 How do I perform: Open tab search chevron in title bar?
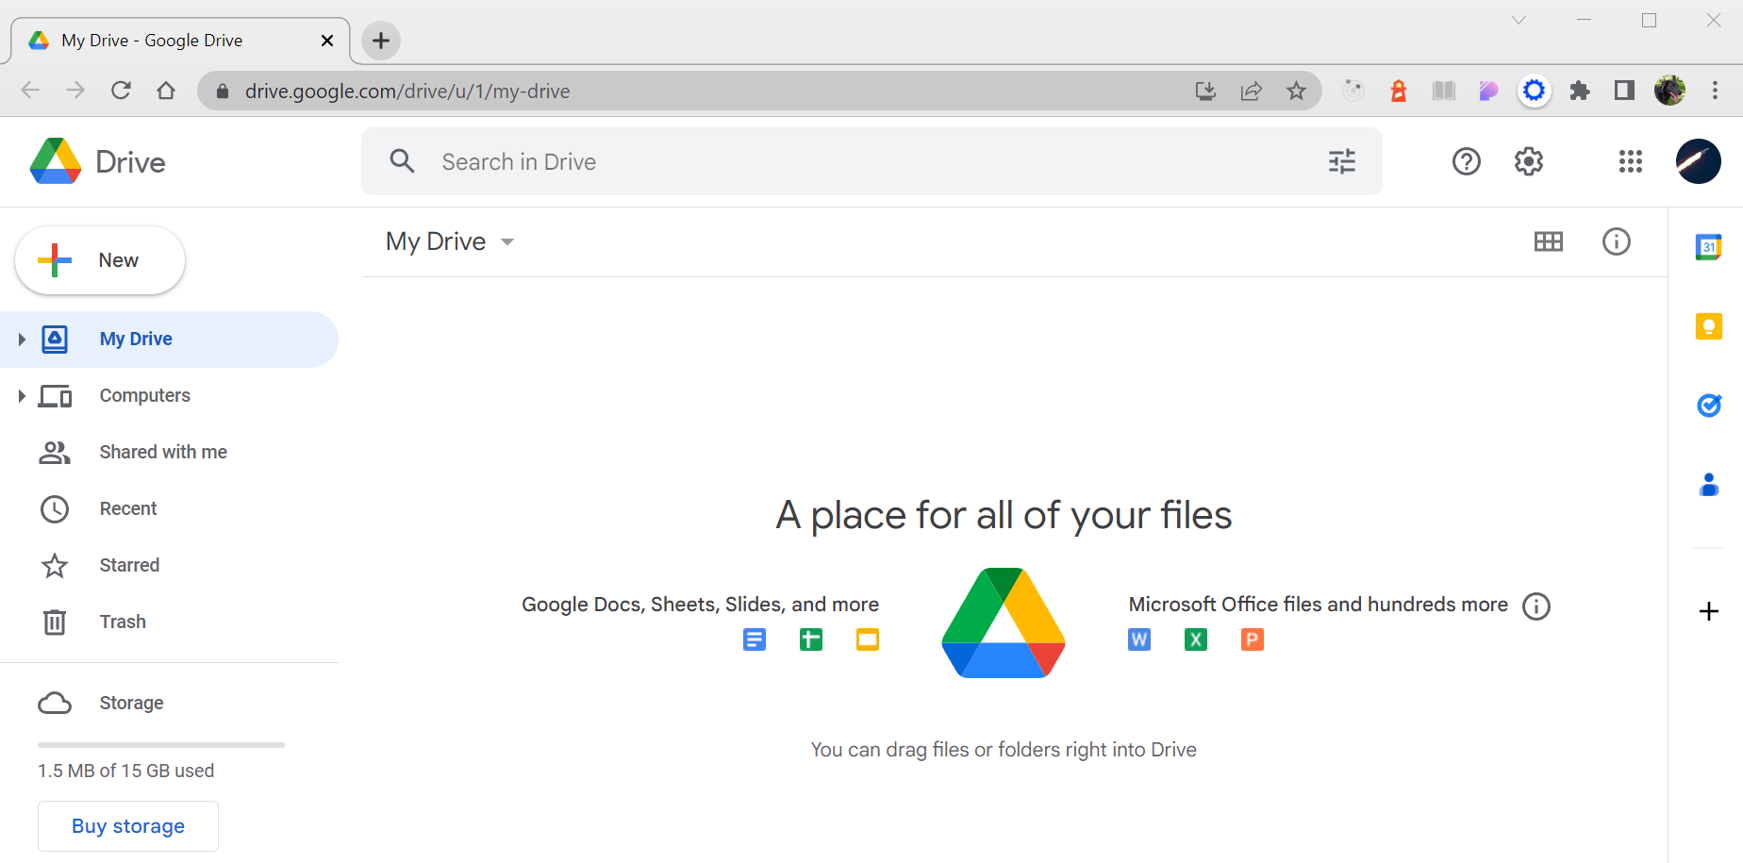[x=1519, y=20]
